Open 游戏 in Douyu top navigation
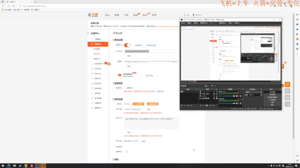Image resolution: width=300 pixels, height=168 pixels. coord(145,15)
